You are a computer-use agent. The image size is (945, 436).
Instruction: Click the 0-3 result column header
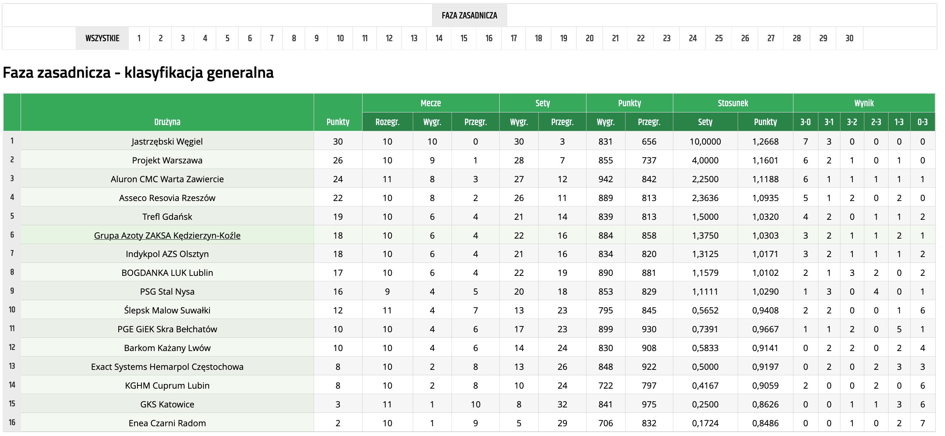(x=922, y=122)
